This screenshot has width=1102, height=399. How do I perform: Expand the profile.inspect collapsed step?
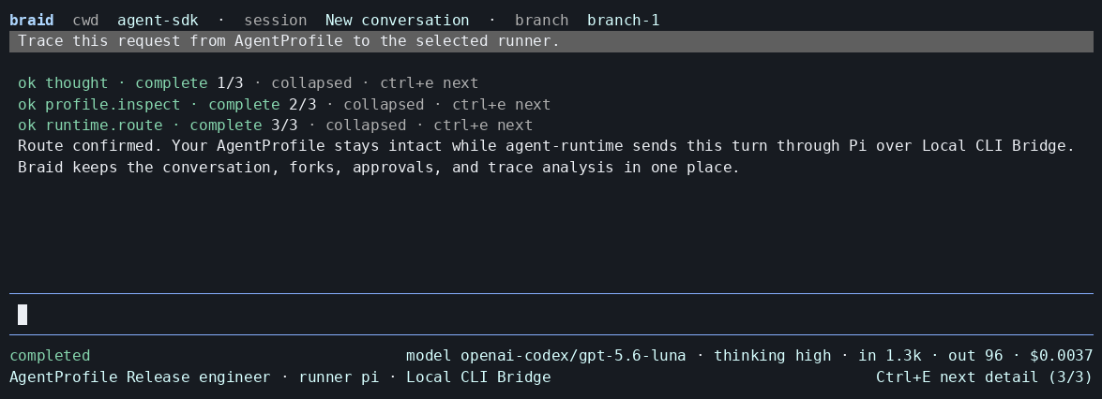(x=284, y=104)
